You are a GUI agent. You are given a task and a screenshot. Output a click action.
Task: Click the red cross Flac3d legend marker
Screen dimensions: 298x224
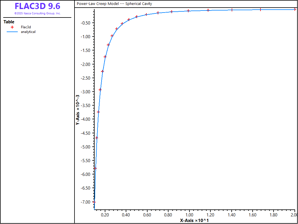[12, 27]
